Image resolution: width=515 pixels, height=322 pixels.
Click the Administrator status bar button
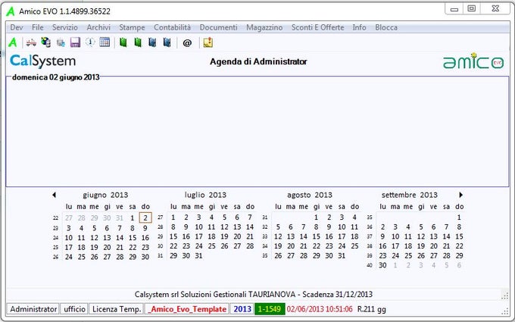[x=33, y=309]
